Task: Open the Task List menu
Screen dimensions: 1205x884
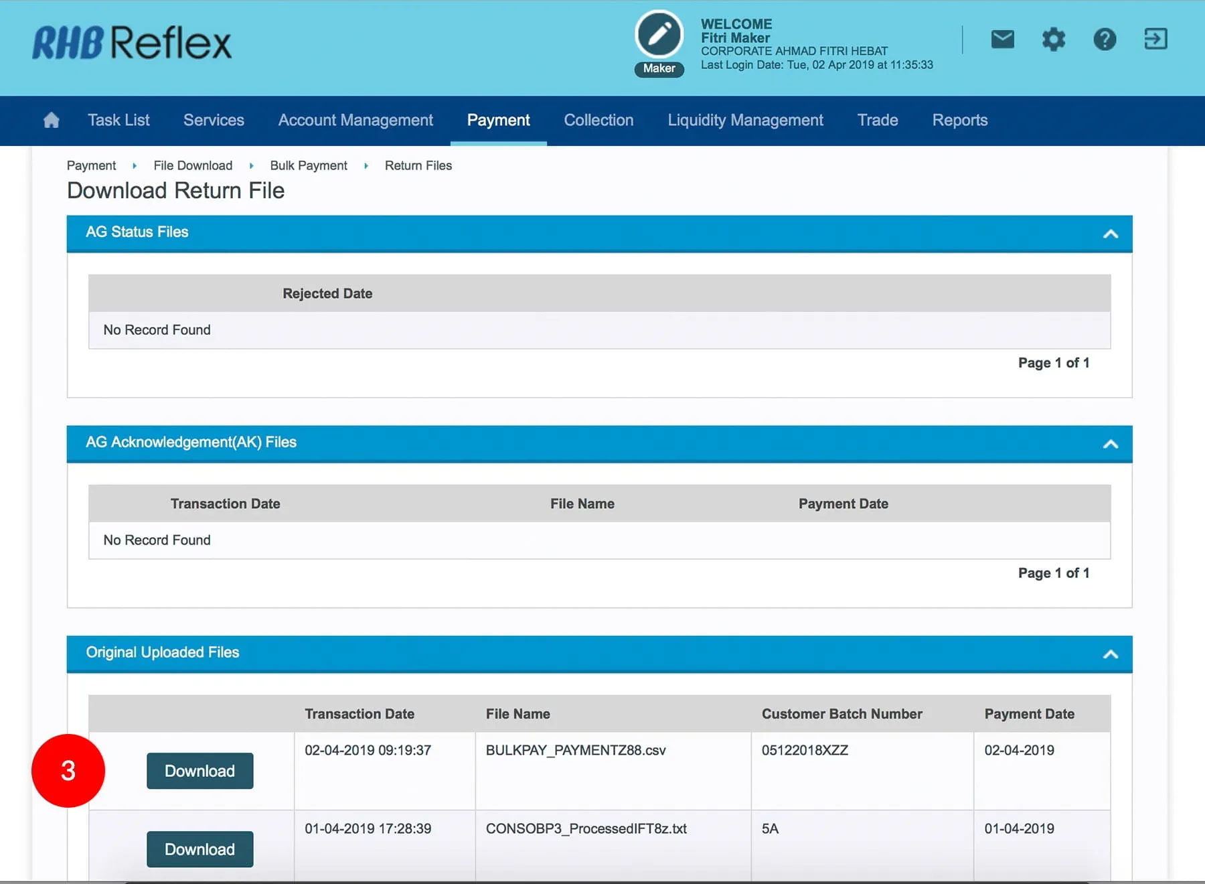Action: [x=118, y=121]
